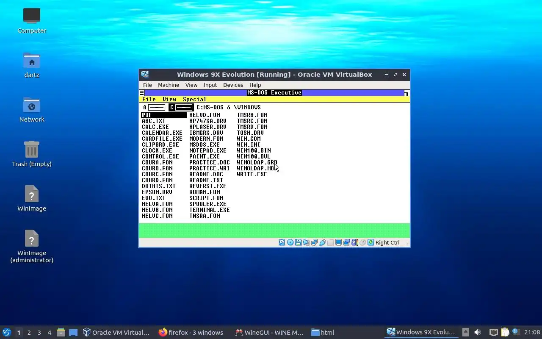This screenshot has height=339, width=542.
Task: Open the yellow View menu in MS-DOS Executive
Action: point(169,100)
